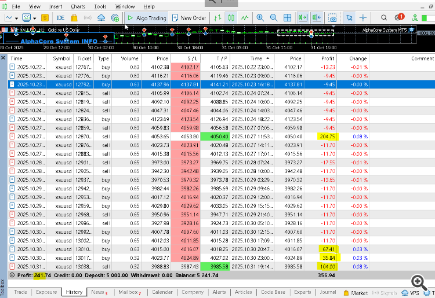Click the search magnifier icon in toolbar

click(x=385, y=18)
